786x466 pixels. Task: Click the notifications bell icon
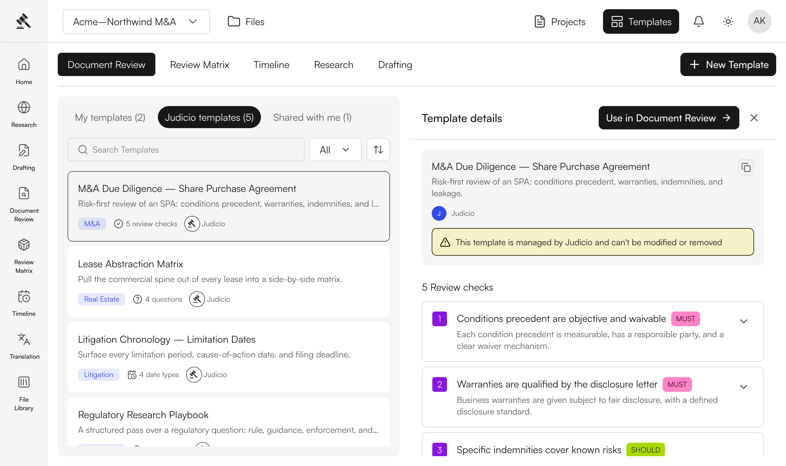(x=698, y=21)
